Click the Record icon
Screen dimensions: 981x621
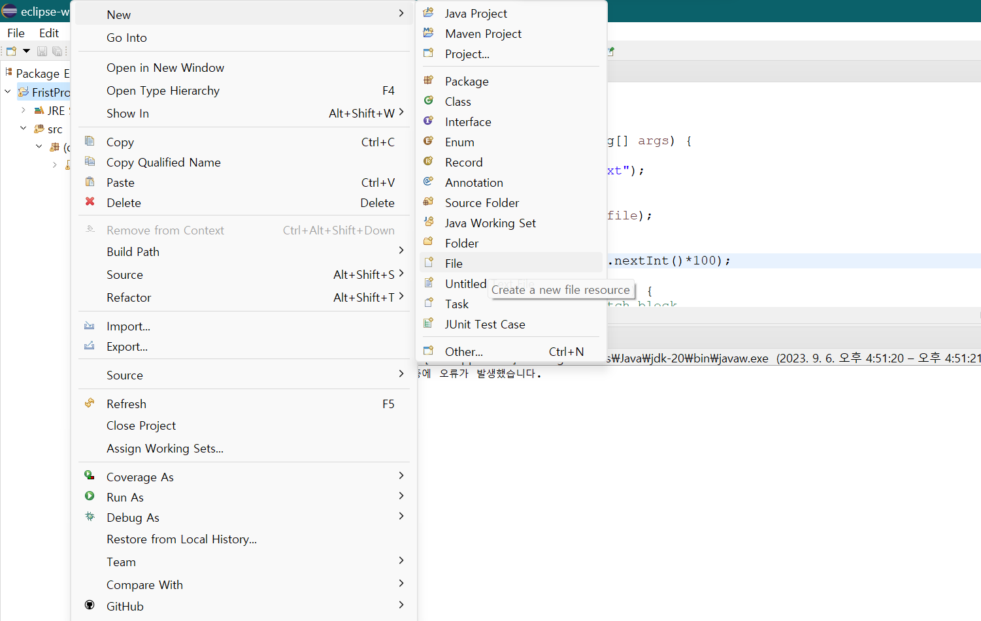(x=429, y=162)
